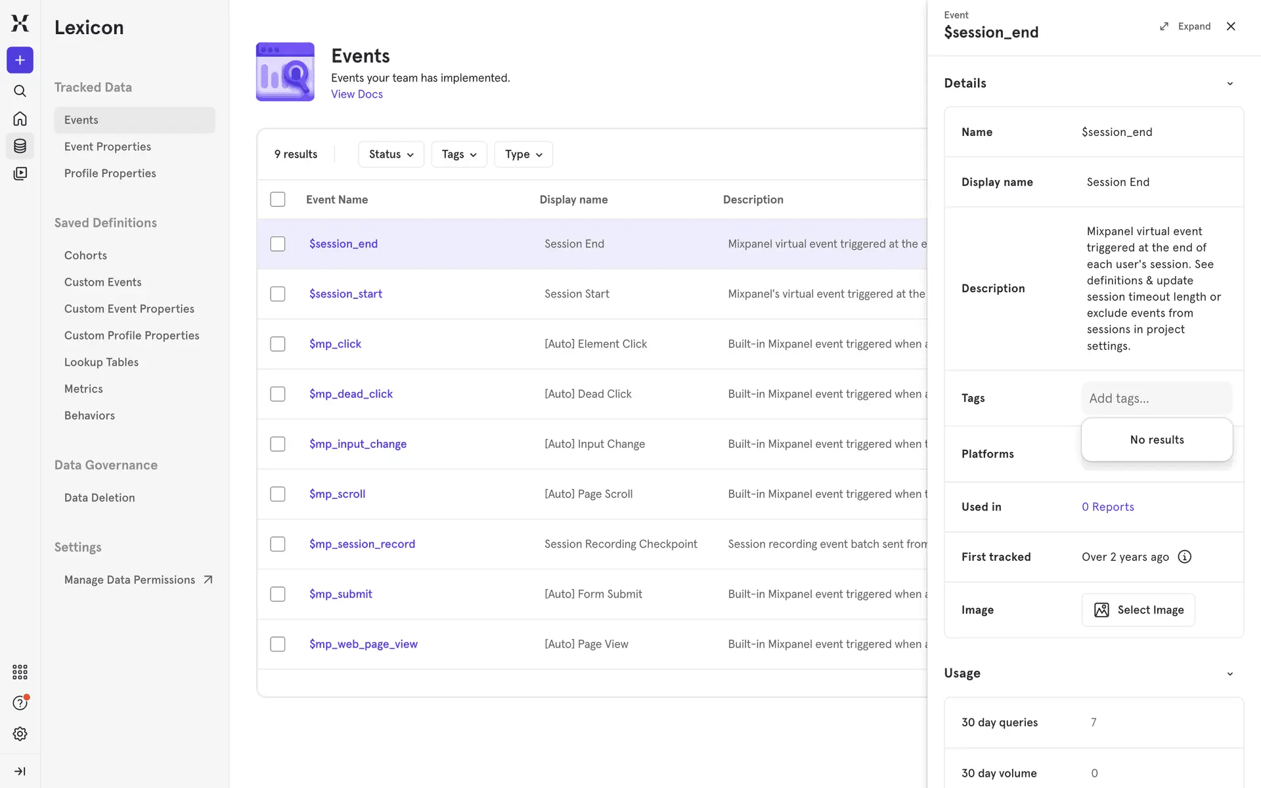Select the $mp_scroll event checkbox
Image resolution: width=1261 pixels, height=788 pixels.
pyautogui.click(x=278, y=494)
